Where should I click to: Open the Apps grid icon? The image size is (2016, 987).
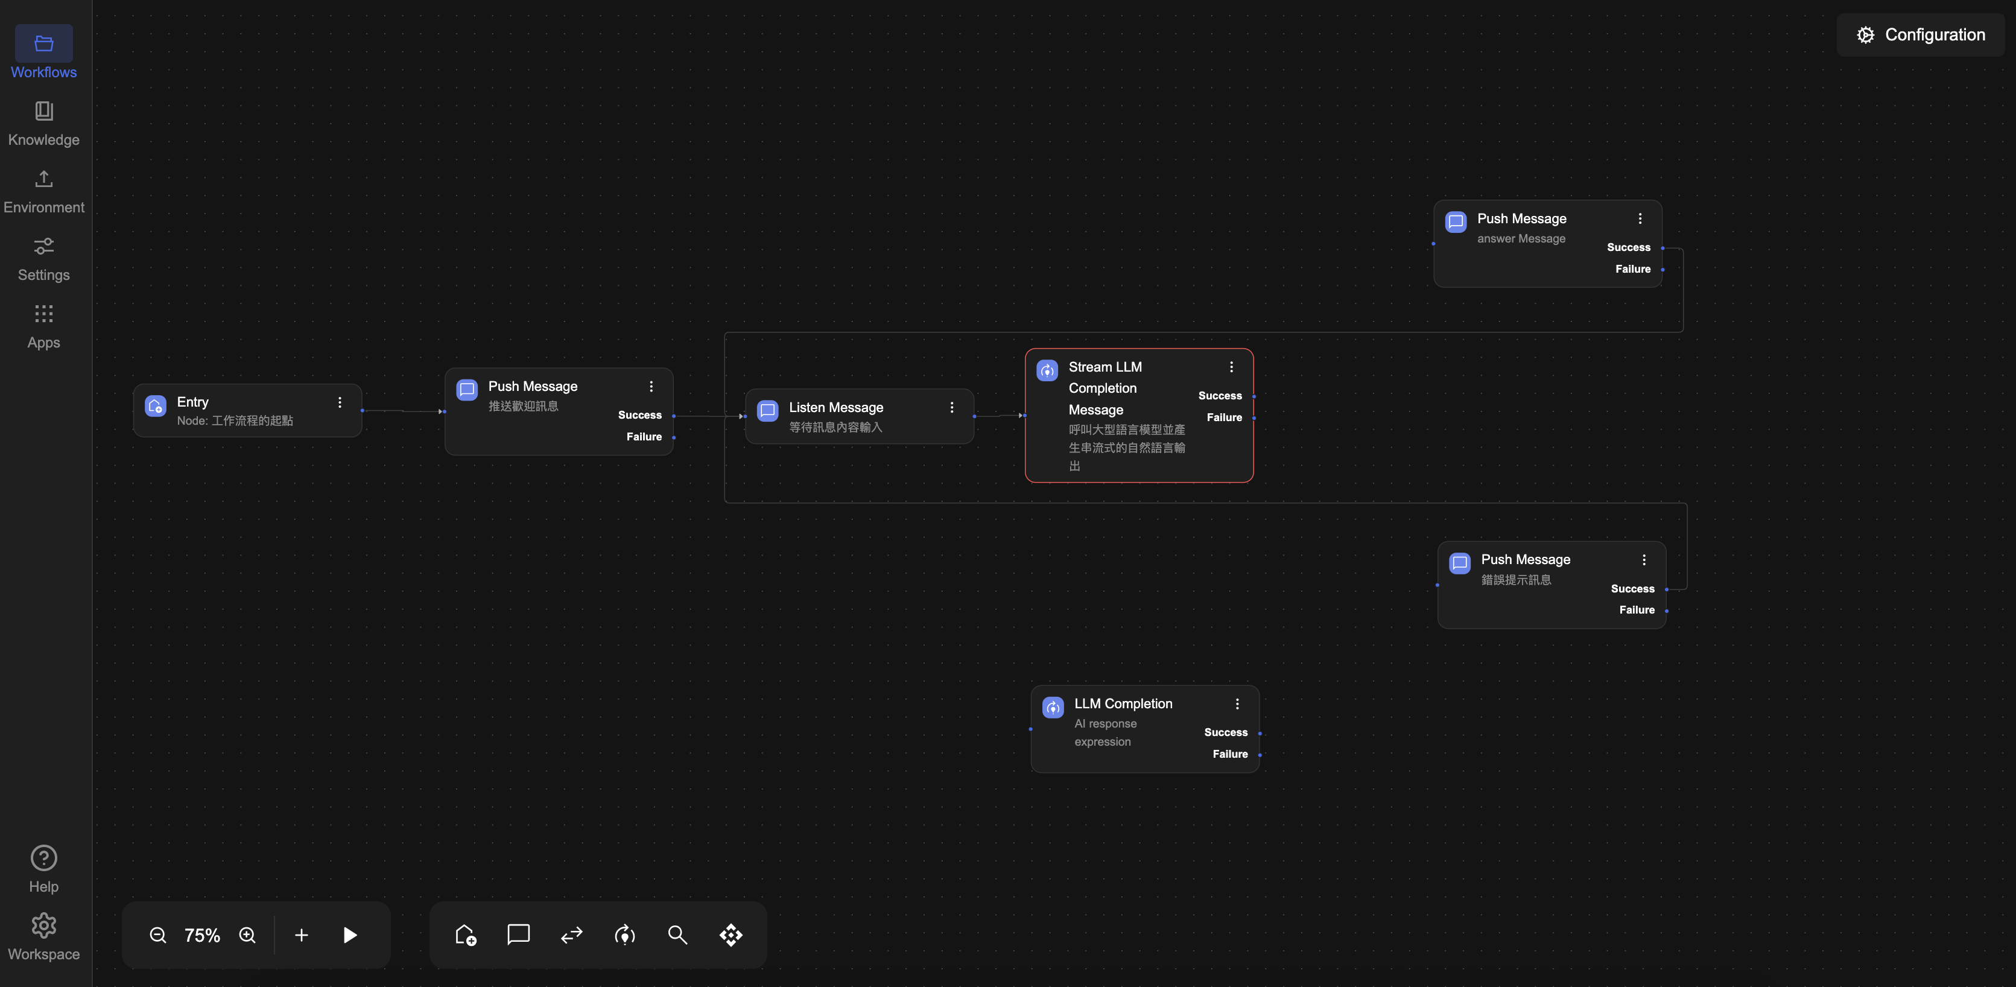[x=43, y=314]
